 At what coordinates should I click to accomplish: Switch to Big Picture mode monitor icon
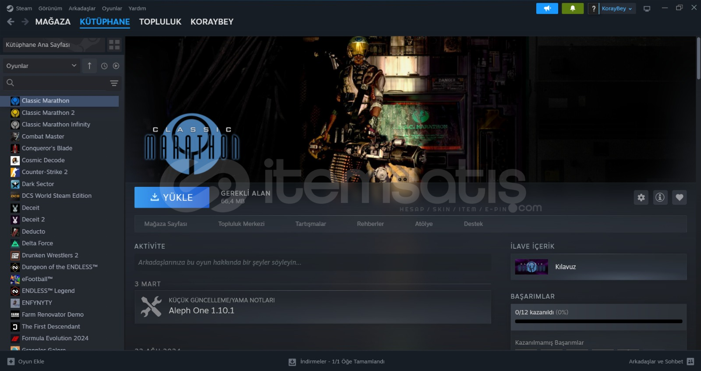coord(647,8)
